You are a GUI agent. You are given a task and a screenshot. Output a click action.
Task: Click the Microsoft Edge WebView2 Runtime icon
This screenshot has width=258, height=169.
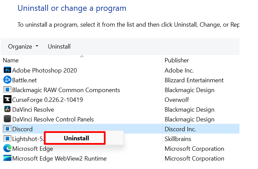pyautogui.click(x=7, y=159)
